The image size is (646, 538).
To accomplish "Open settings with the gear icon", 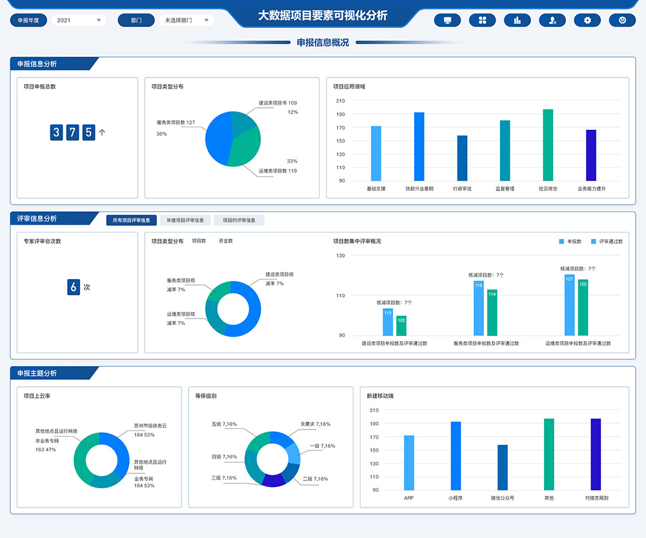I will click(x=587, y=20).
